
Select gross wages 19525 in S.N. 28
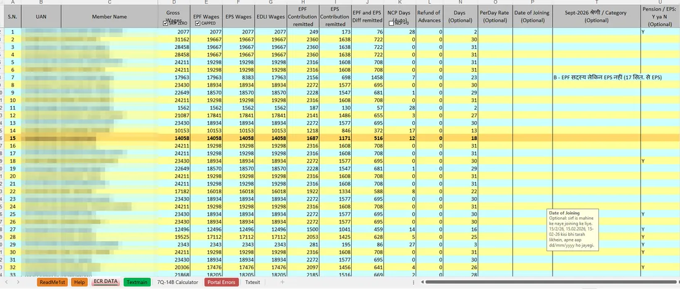(x=173, y=237)
